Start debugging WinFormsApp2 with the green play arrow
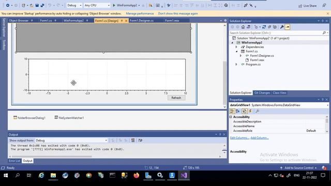 click(x=114, y=5)
